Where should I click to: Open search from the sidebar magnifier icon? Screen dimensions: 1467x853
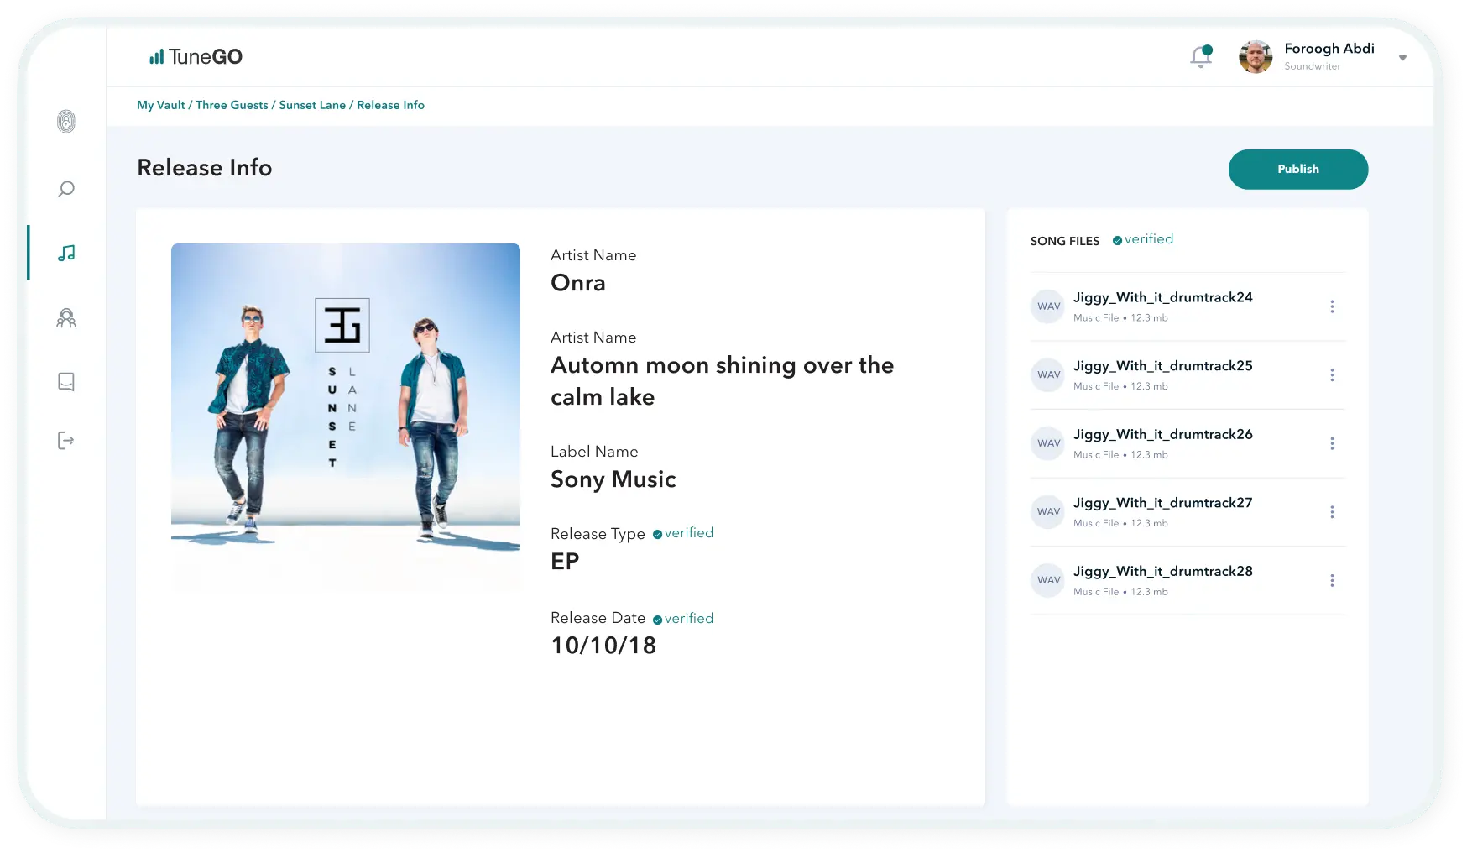click(x=66, y=189)
